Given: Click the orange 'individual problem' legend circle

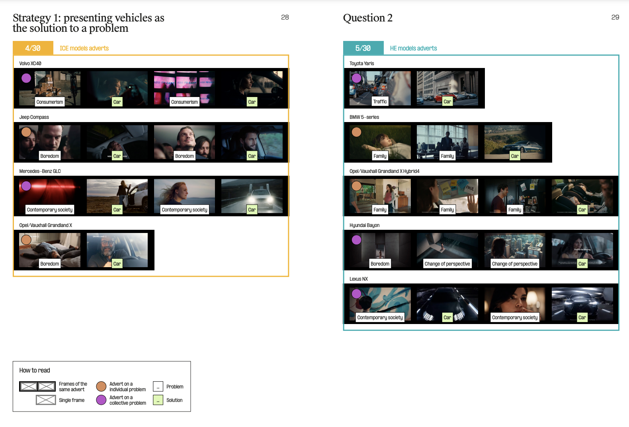Looking at the screenshot, I should tap(102, 386).
